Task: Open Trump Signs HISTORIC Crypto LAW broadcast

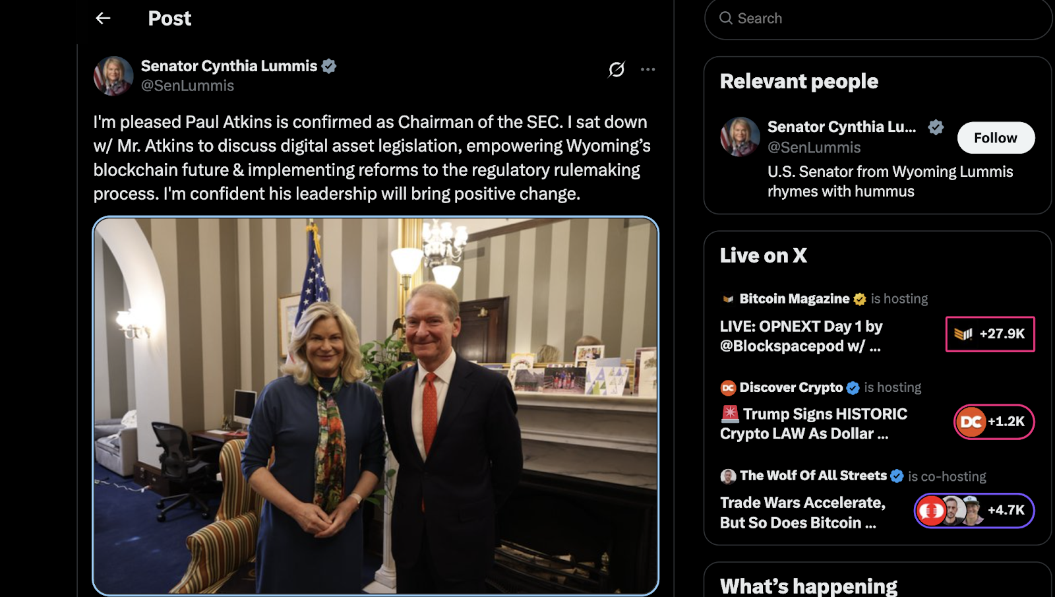Action: point(814,424)
